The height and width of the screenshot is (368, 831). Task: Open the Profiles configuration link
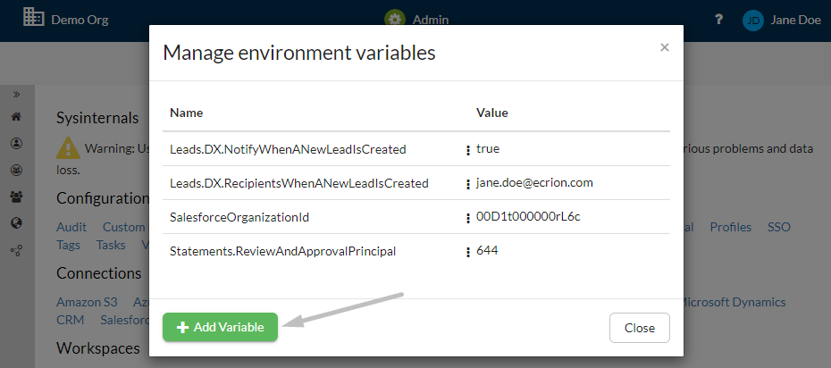(x=731, y=227)
